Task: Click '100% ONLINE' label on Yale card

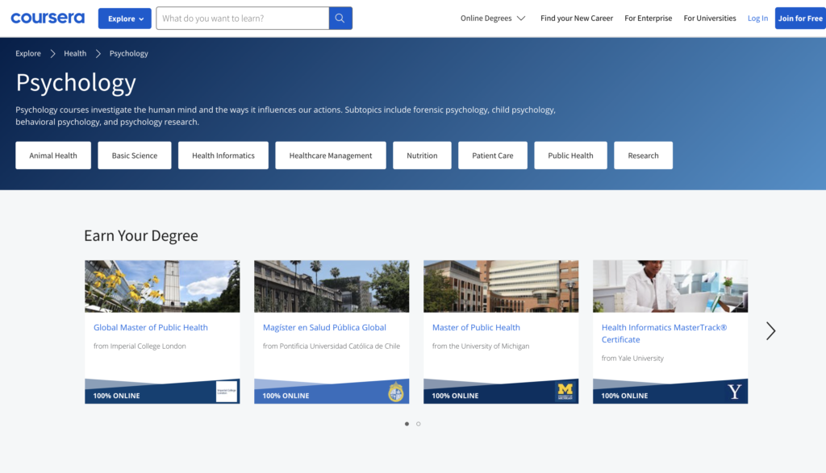Action: (625, 396)
